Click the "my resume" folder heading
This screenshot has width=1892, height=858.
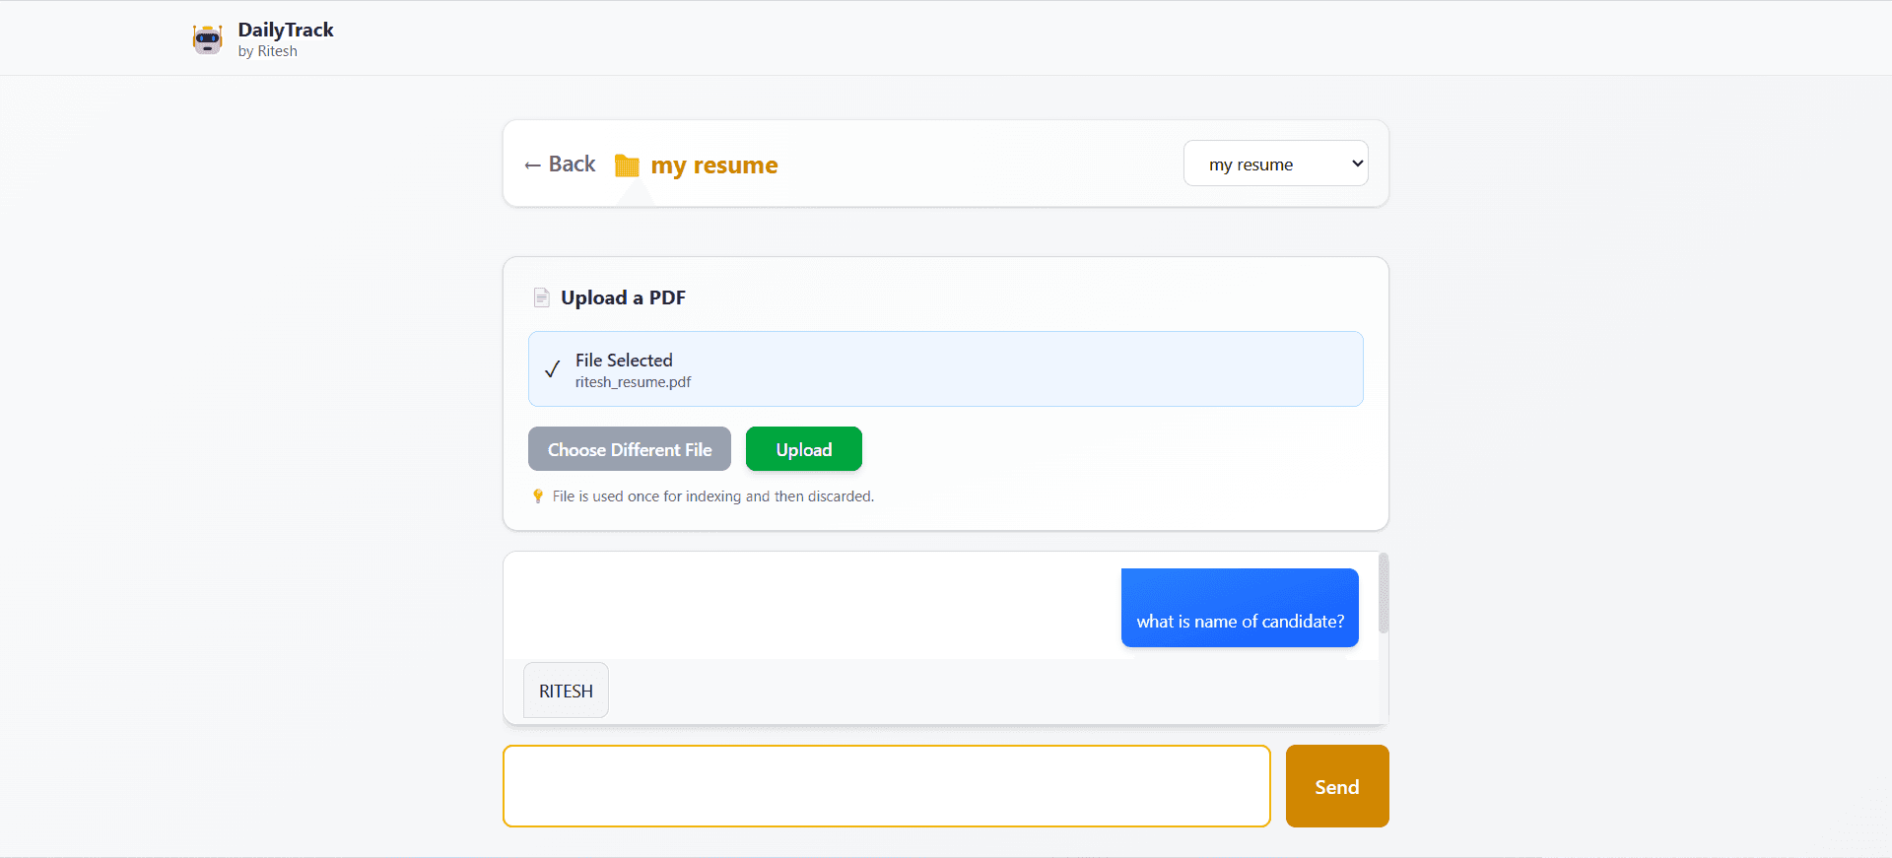point(714,165)
